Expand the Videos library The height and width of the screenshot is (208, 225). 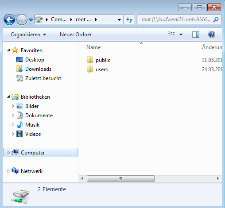[x=13, y=134]
